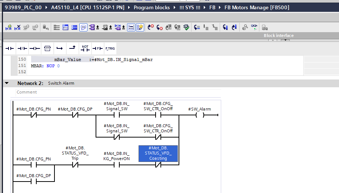
Task: Insert a normally closed contact
Action: pos(22,48)
